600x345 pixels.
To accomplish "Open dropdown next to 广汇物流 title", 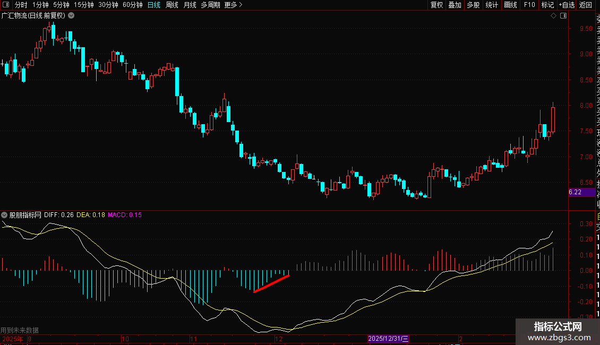I will (72, 15).
